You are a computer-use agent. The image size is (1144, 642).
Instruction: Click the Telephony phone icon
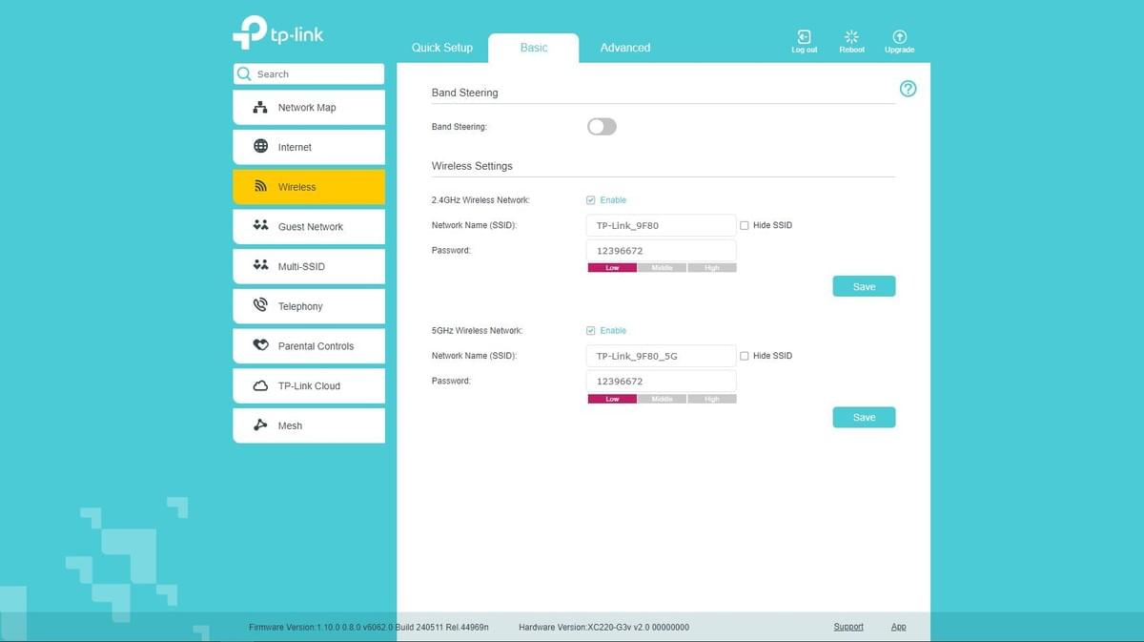coord(260,305)
